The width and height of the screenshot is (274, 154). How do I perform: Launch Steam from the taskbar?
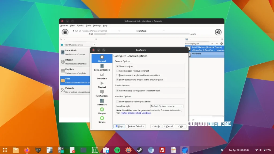(x=140, y=150)
